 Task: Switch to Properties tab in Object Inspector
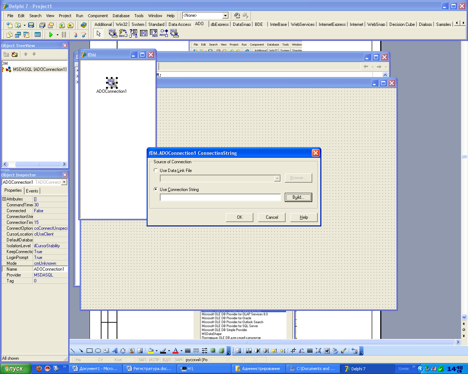tap(13, 190)
